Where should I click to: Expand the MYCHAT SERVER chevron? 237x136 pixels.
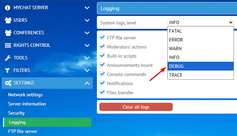[87, 8]
